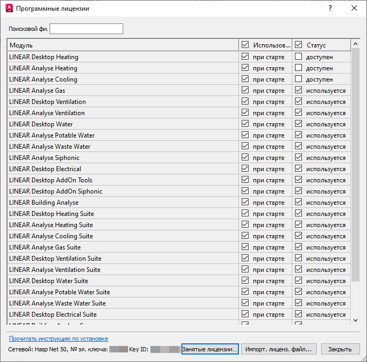The width and height of the screenshot is (367, 362).
Task: Open the help question mark button
Action: (x=330, y=8)
